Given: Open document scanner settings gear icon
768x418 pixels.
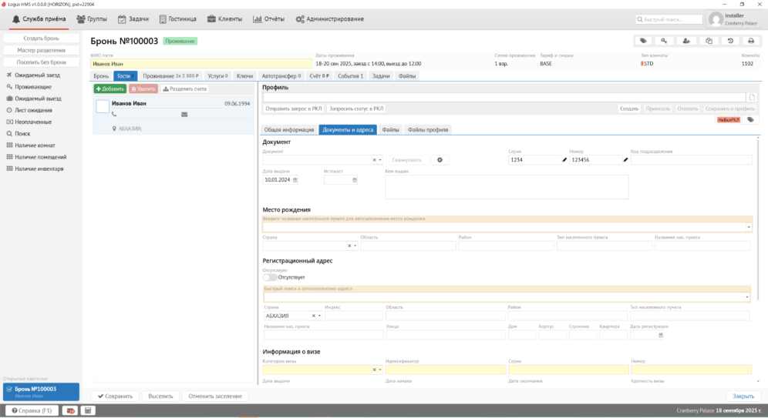Looking at the screenshot, I should 440,160.
